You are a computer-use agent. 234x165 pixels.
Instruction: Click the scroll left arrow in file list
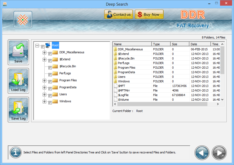[115, 104]
